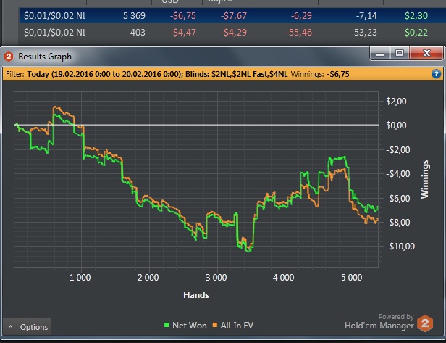Click the -$7,67 table cell

tap(234, 15)
